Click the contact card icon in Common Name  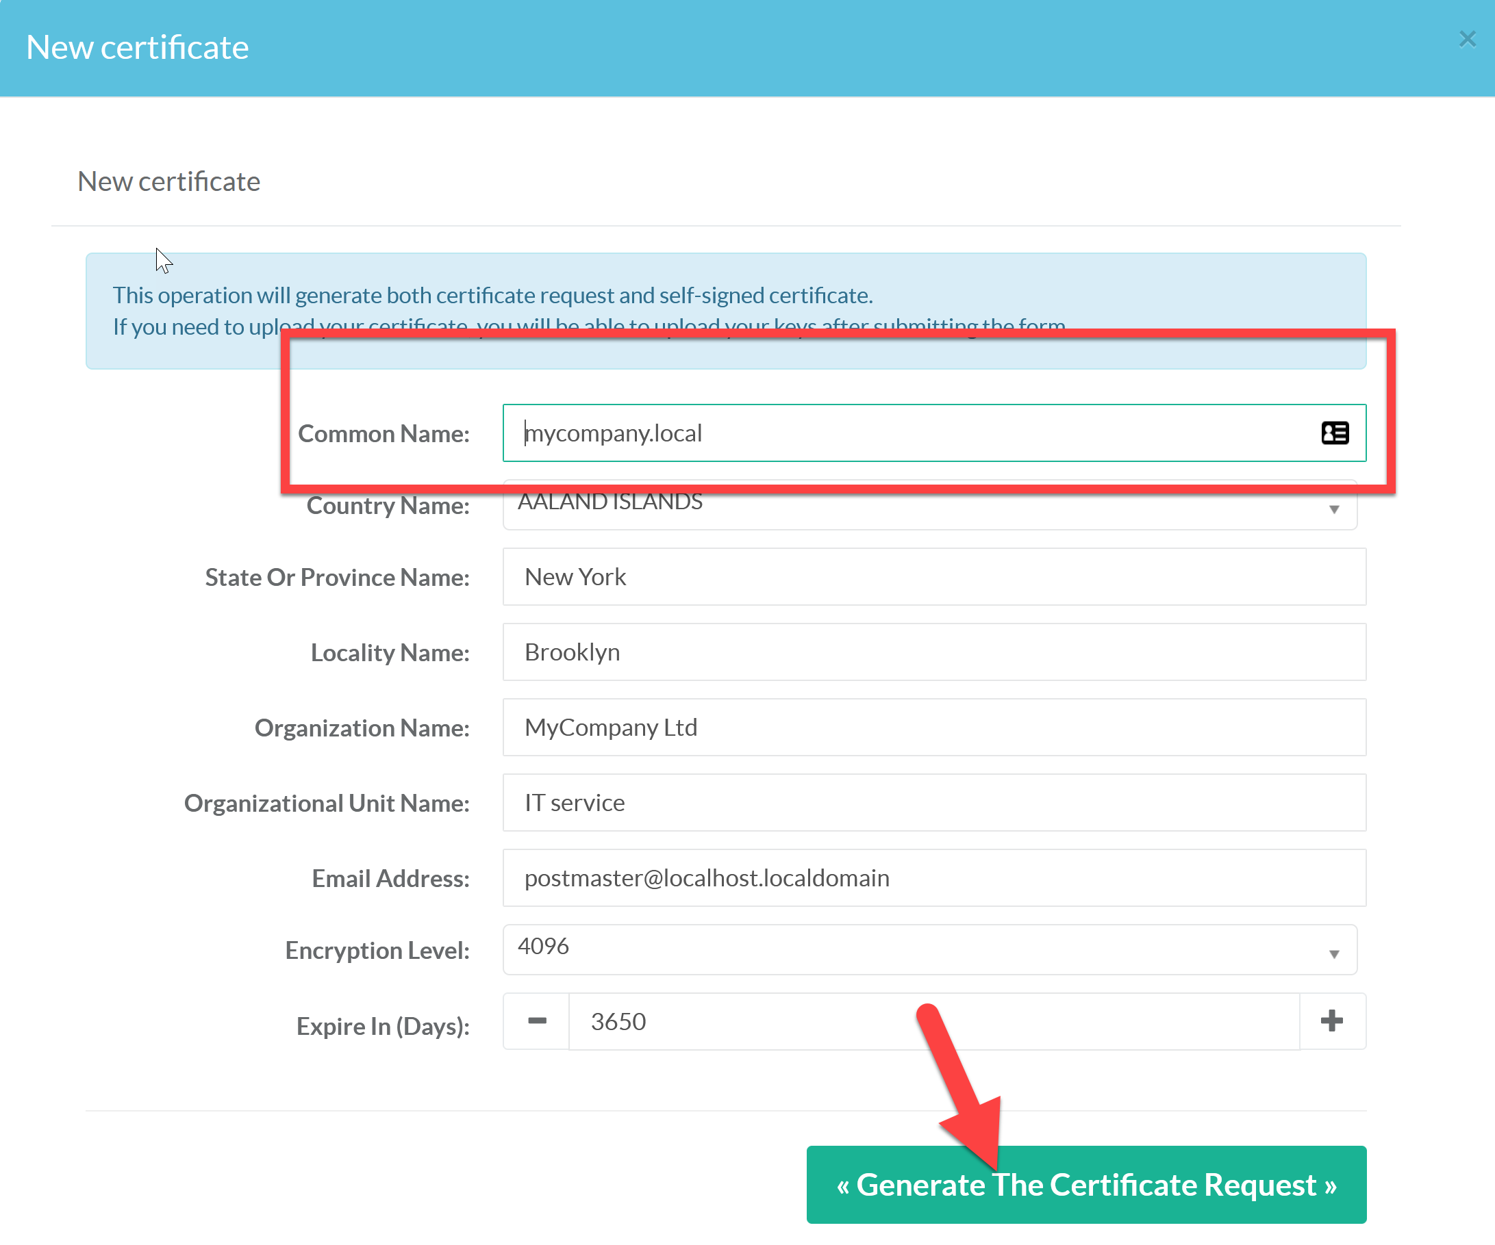click(1334, 433)
